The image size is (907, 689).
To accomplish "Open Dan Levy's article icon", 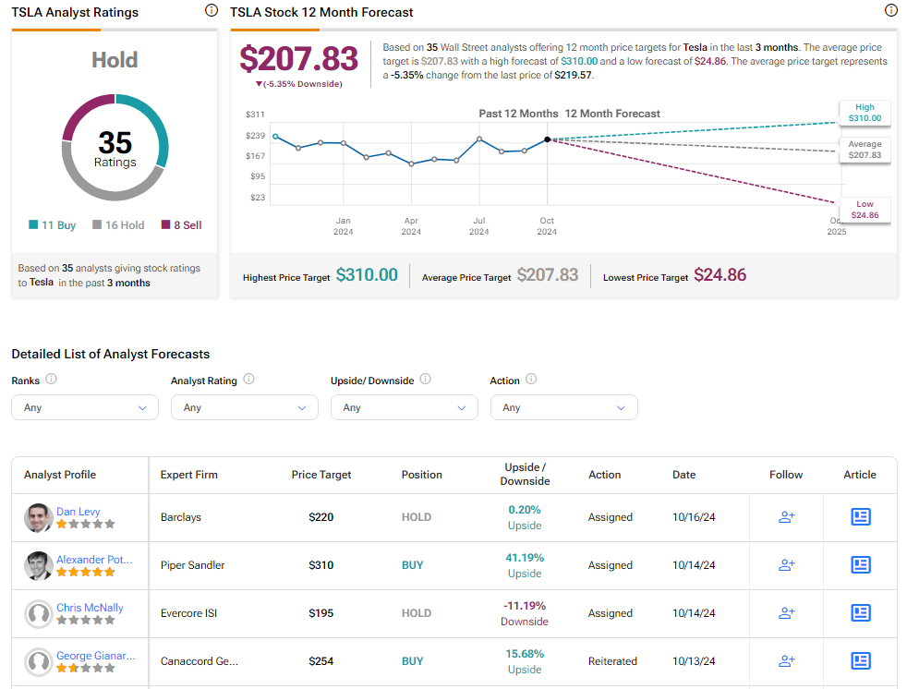I will tap(860, 517).
